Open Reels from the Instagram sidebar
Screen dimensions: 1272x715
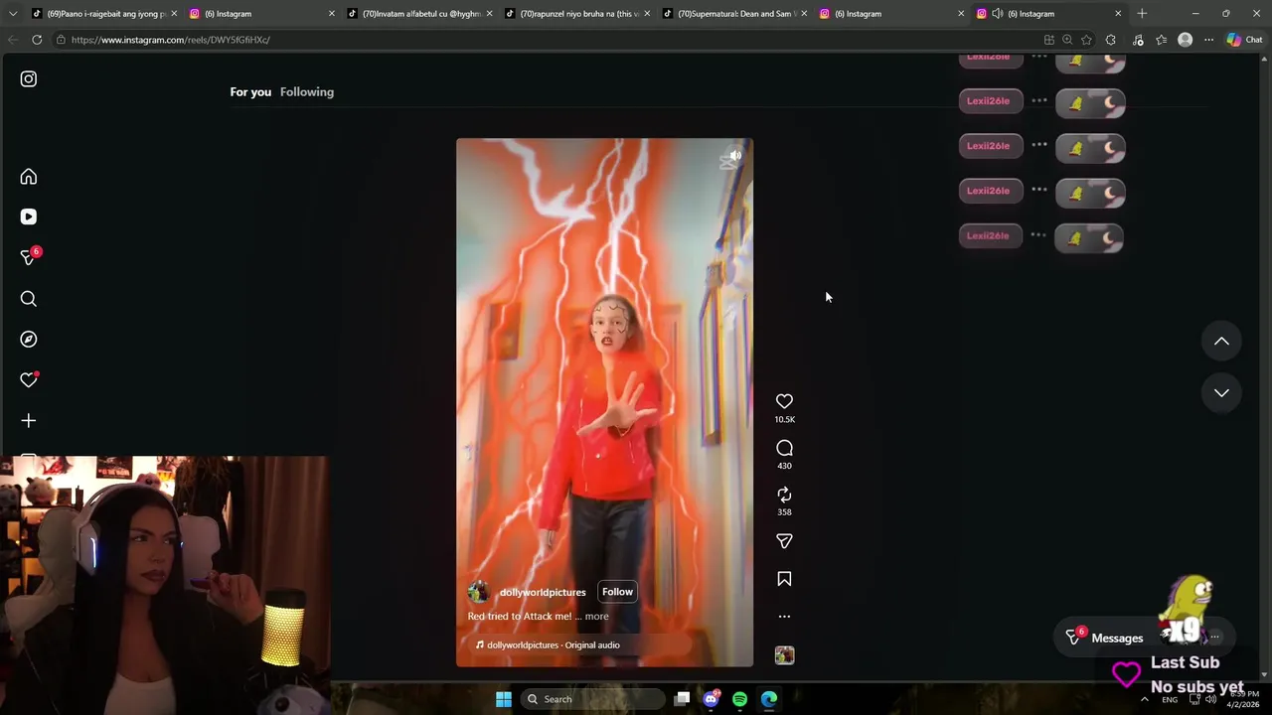click(x=29, y=216)
